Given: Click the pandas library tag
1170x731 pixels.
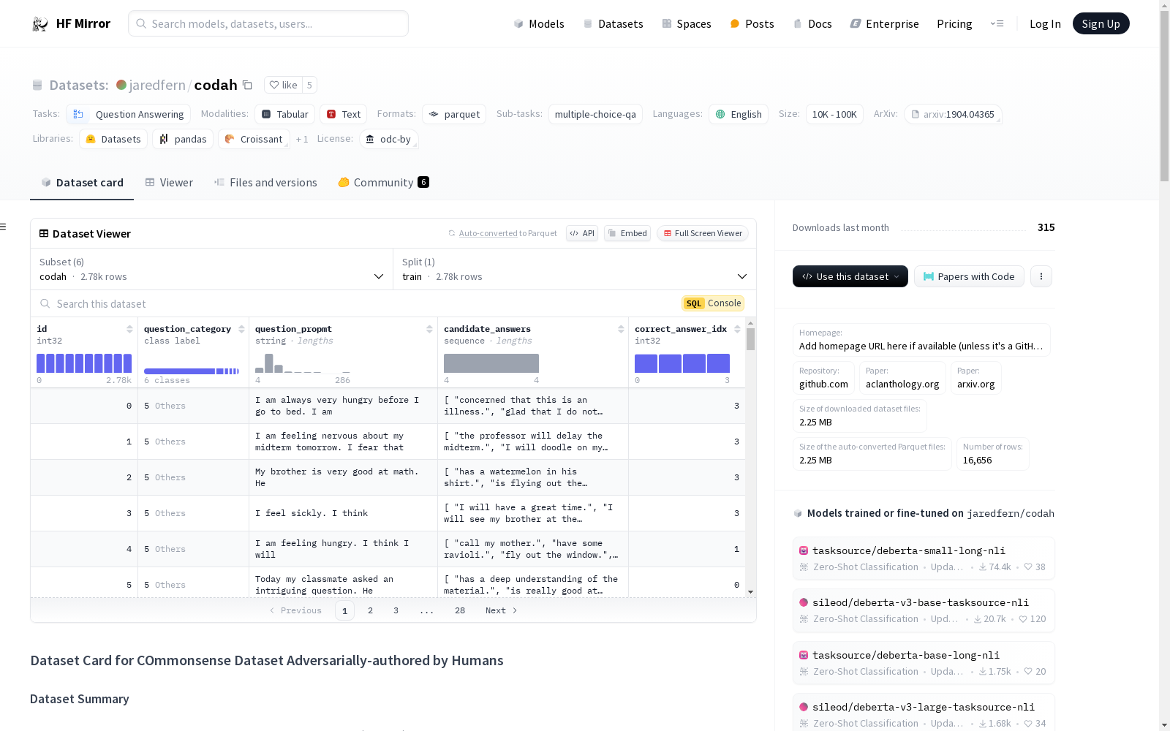Looking at the screenshot, I should click(x=183, y=139).
